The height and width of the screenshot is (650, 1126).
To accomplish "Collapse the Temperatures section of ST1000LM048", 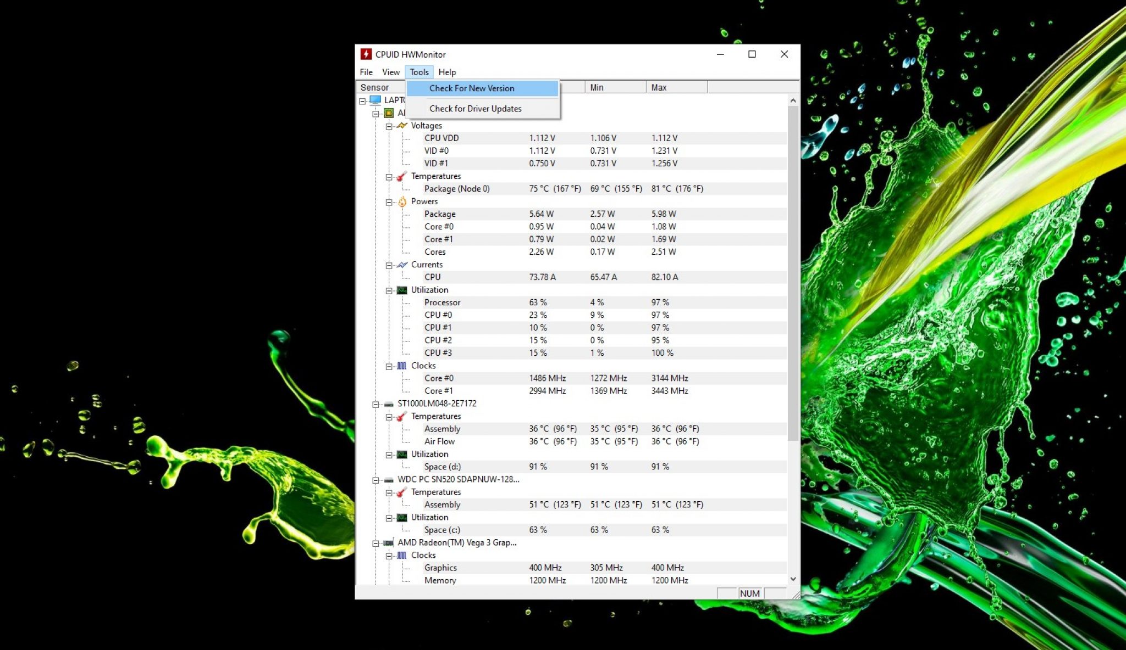I will click(388, 416).
